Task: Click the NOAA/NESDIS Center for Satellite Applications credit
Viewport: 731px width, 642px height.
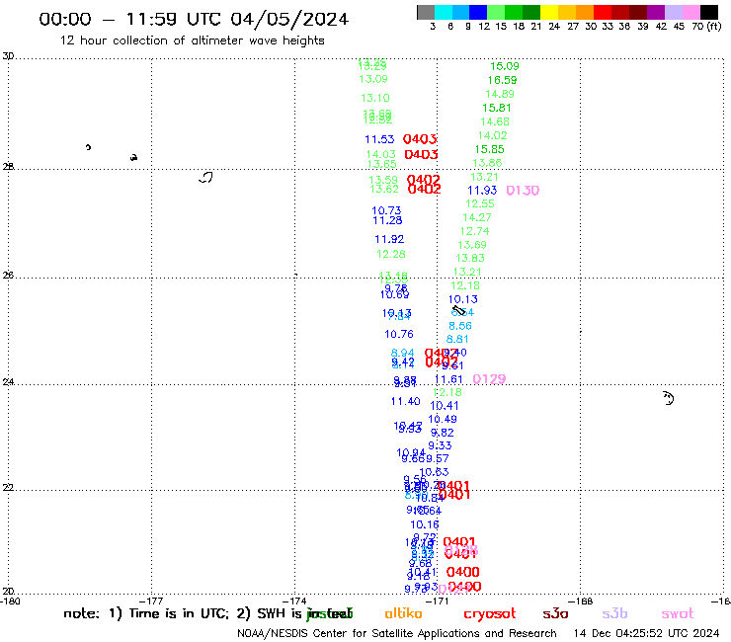Action: (397, 633)
